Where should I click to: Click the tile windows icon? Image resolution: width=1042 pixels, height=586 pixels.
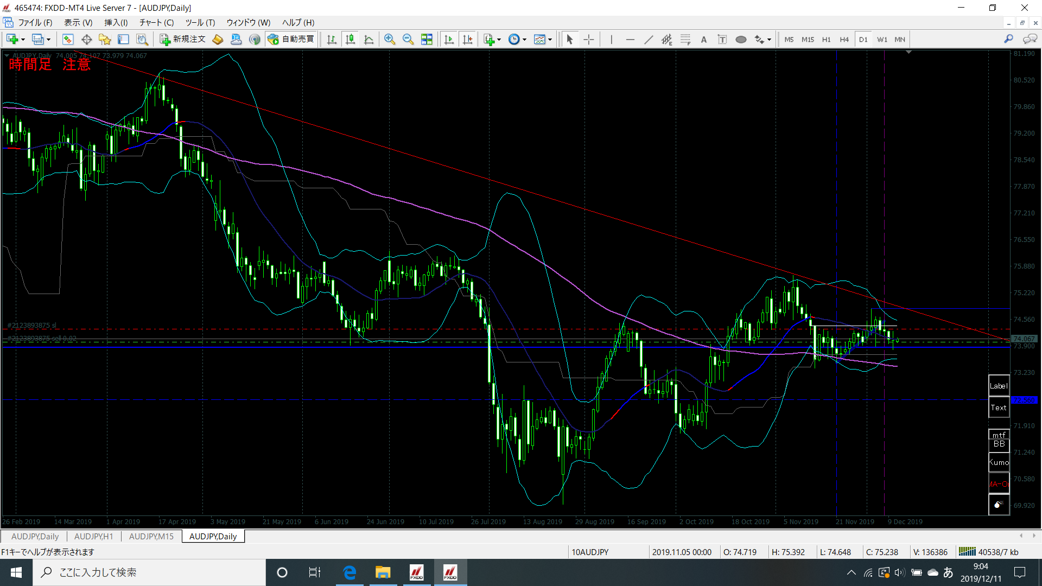427,39
